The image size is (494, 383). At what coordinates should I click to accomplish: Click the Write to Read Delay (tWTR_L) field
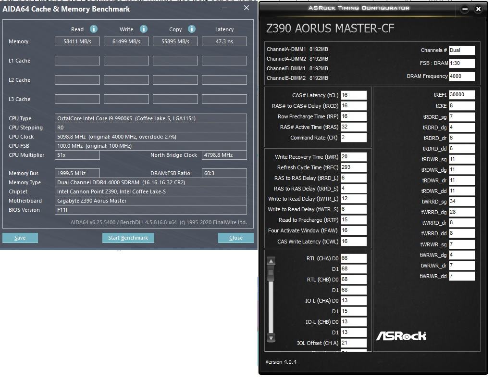354,199
